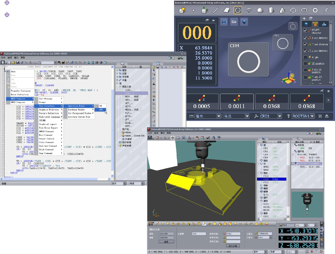Select the Curve feature tool

tap(326, 10)
